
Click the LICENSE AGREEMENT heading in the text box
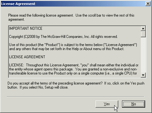pyautogui.click(x=27, y=57)
